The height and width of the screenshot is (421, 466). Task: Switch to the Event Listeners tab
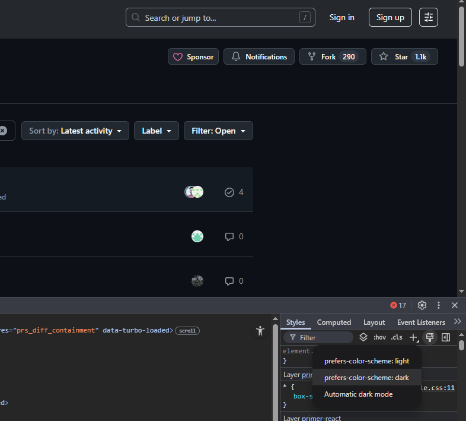tap(421, 322)
